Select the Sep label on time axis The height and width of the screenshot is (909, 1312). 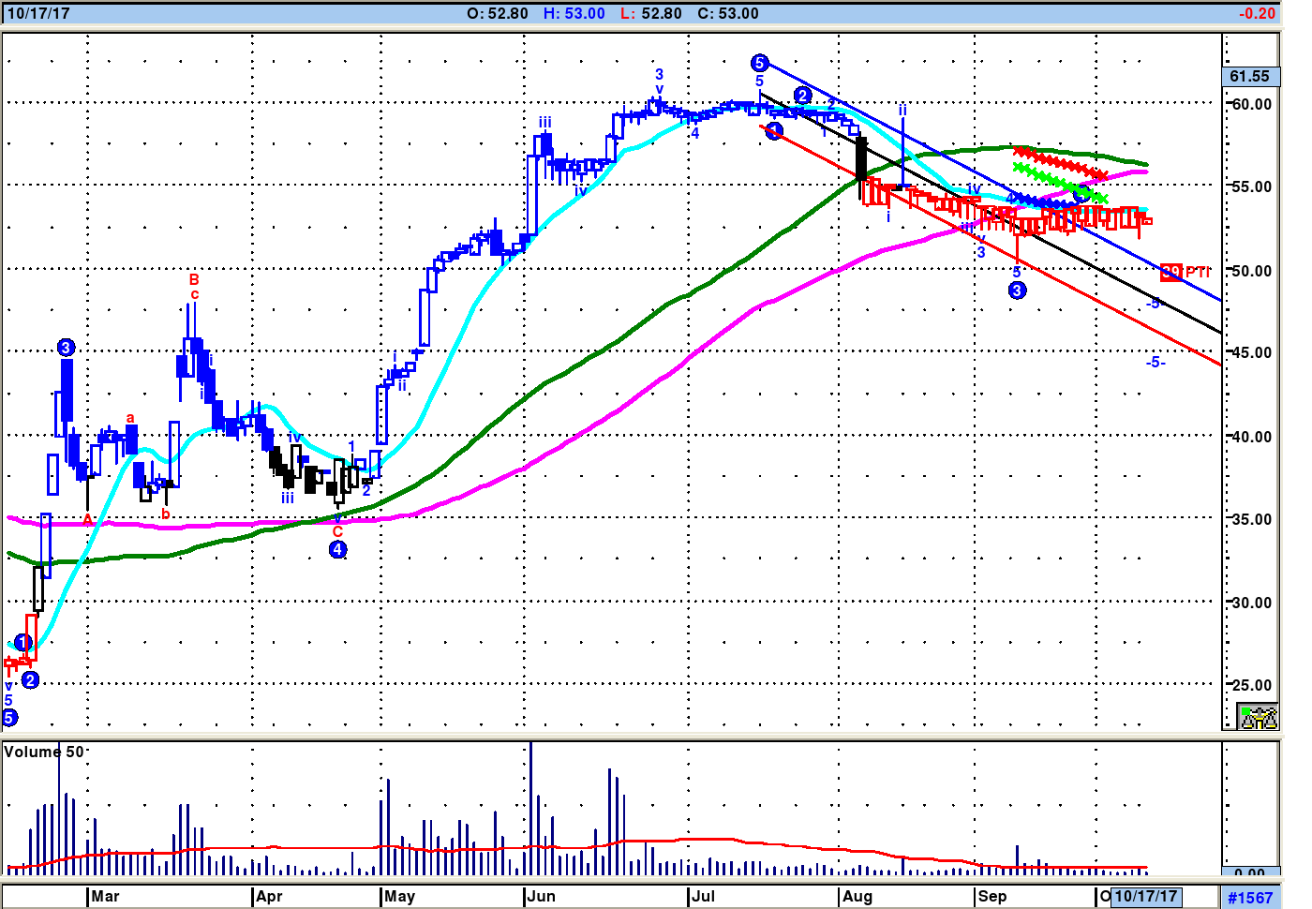(991, 896)
